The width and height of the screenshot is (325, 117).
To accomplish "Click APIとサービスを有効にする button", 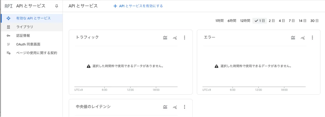I will 138,6.
